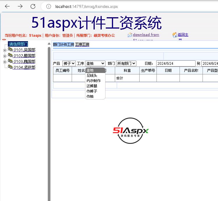Open the 0102.蜀国部 department link
The image size is (218, 201).
(24, 56)
